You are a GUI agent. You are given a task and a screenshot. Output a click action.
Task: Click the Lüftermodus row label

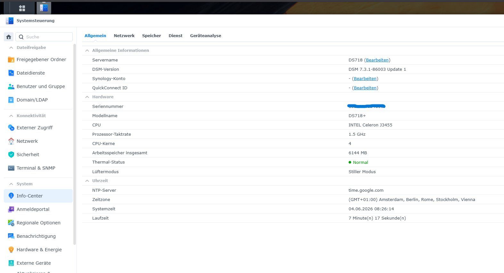tap(105, 172)
